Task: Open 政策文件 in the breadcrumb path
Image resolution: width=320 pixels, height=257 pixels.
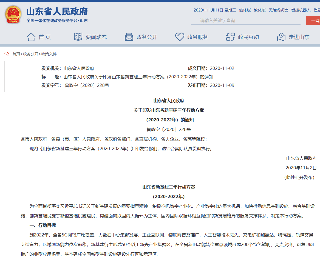Action: coord(49,54)
